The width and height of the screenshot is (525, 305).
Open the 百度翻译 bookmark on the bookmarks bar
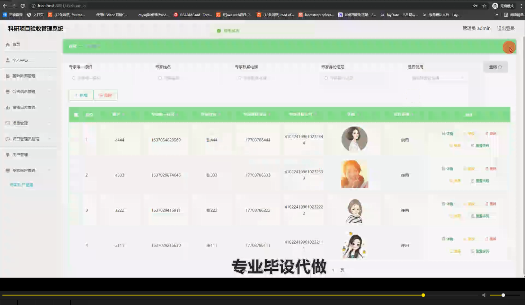[x=13, y=15]
